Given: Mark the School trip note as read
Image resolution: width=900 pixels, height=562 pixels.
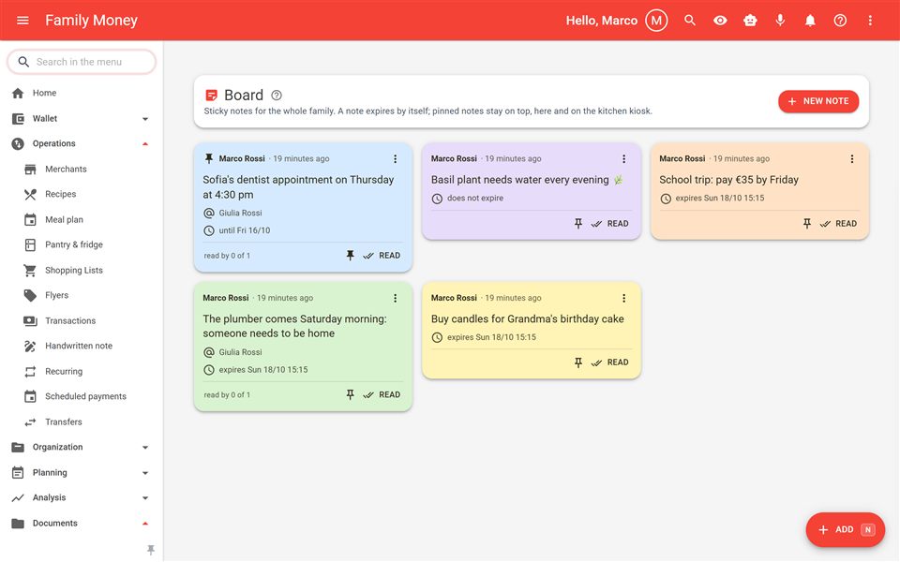Looking at the screenshot, I should pyautogui.click(x=838, y=224).
